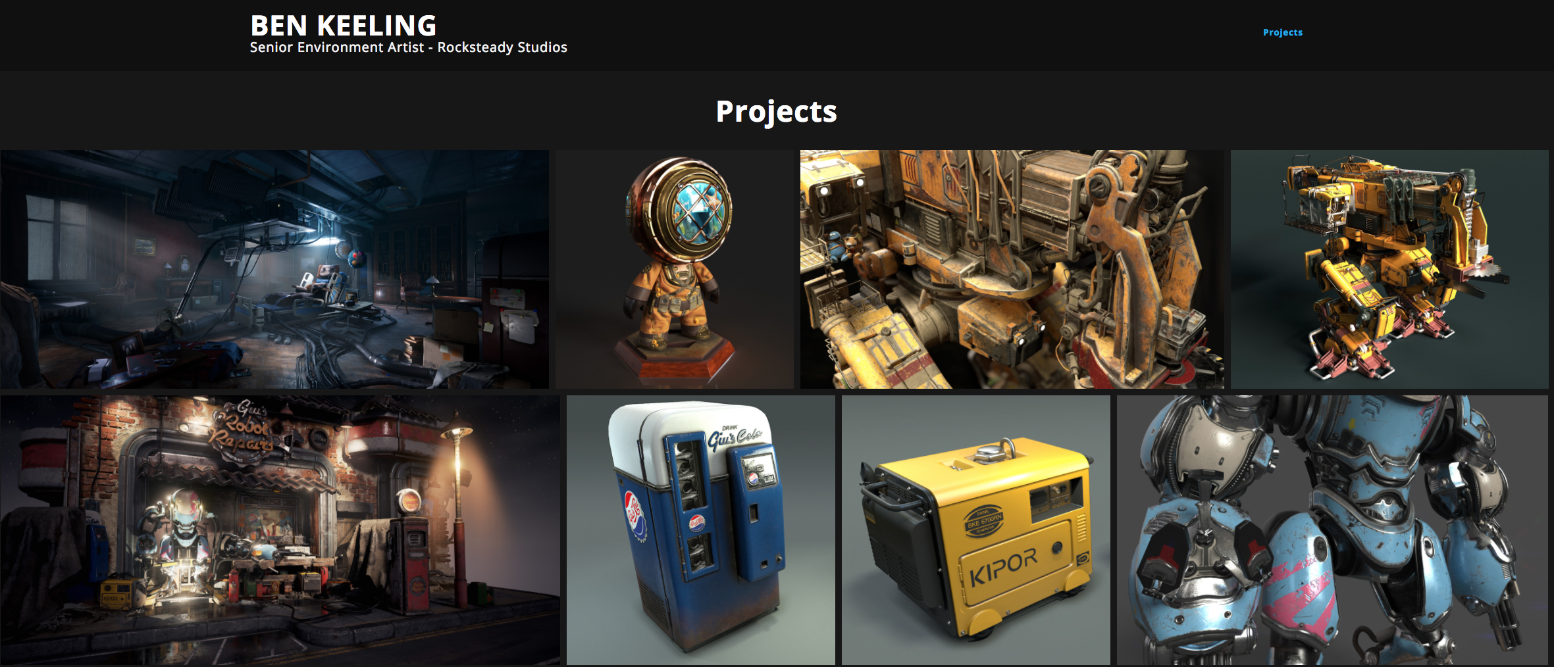The width and height of the screenshot is (1554, 667).
Task: Click the KIPOR lettering on the generator
Action: pyautogui.click(x=1003, y=566)
